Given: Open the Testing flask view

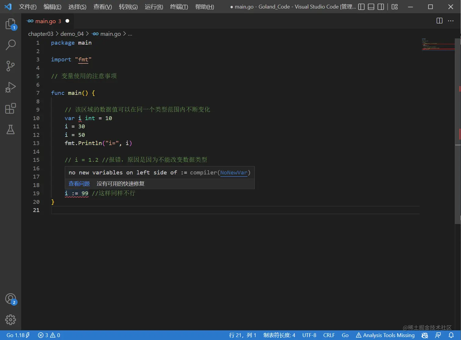Looking at the screenshot, I should click(11, 130).
